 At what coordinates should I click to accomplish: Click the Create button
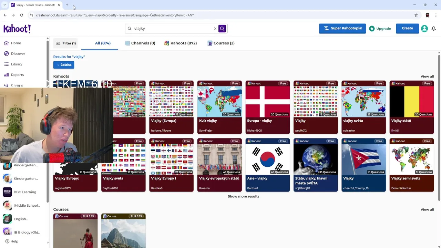(x=407, y=28)
